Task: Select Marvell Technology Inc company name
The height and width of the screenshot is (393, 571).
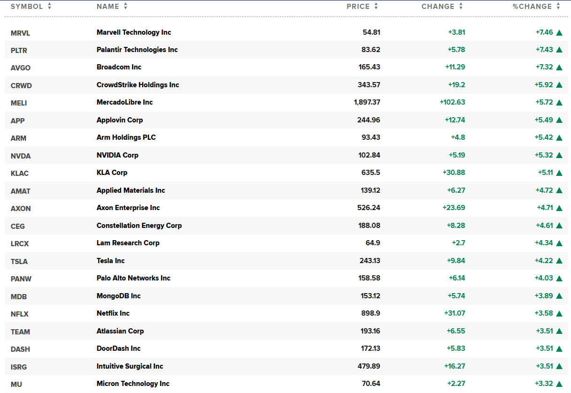Action: [x=134, y=32]
